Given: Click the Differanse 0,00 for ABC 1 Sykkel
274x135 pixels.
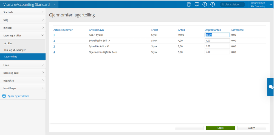Looking at the screenshot, I should [234, 35].
